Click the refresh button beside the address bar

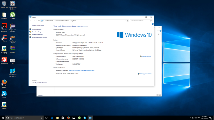(128, 21)
